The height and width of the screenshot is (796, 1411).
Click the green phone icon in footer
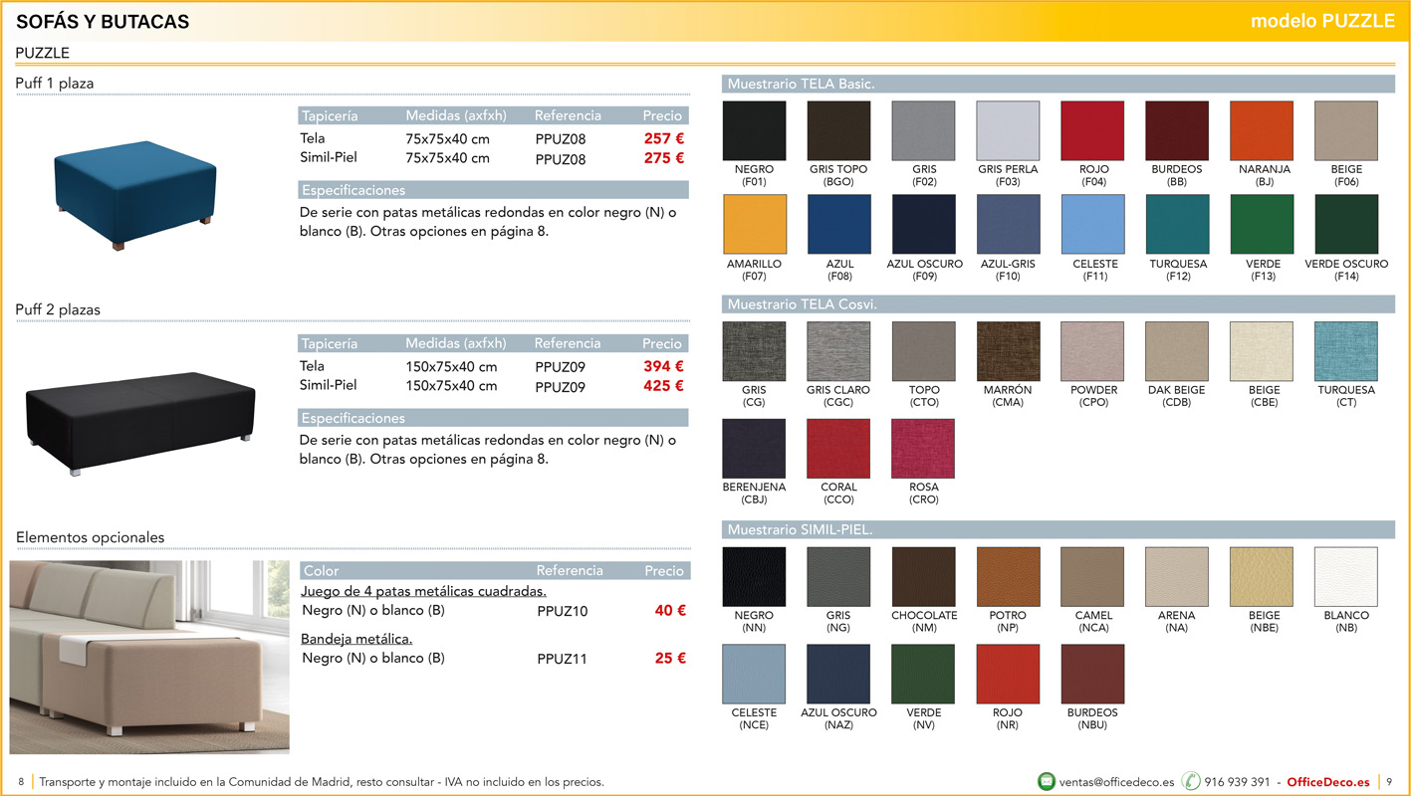(x=1190, y=782)
